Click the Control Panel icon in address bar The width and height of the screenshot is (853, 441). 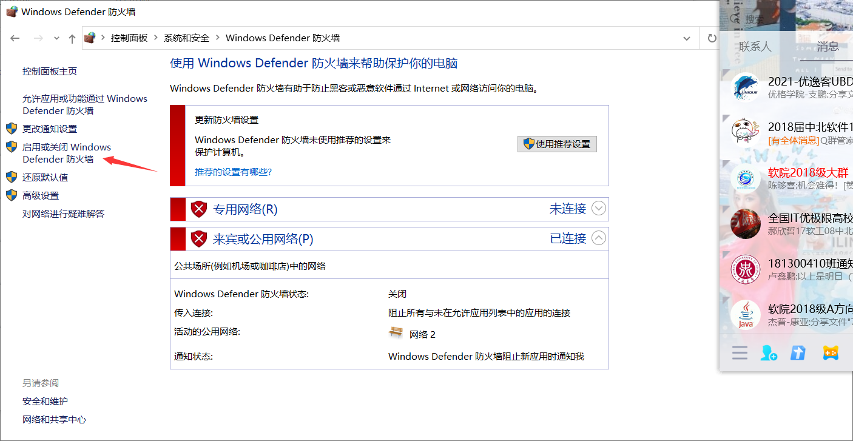click(x=90, y=38)
